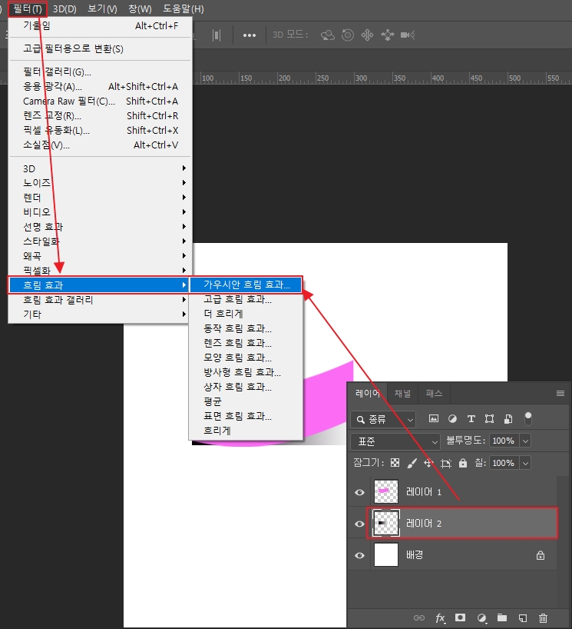The height and width of the screenshot is (629, 572).
Task: Filter layers by shape layer icon
Action: tap(490, 419)
